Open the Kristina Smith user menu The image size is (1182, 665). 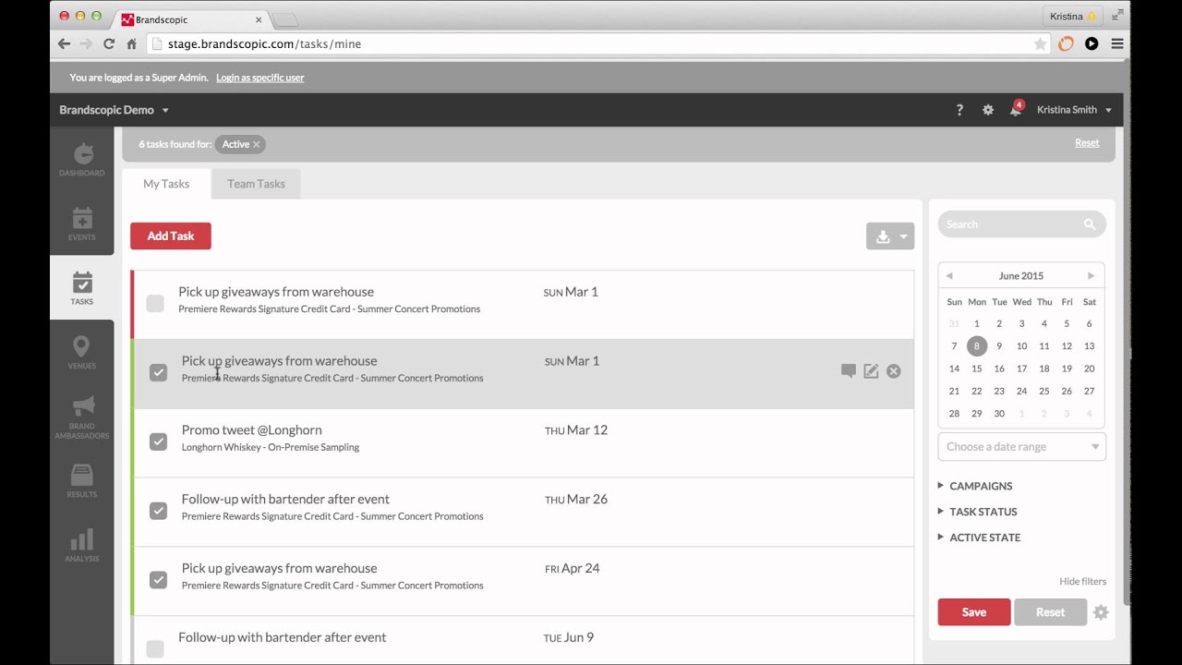[x=1074, y=110]
